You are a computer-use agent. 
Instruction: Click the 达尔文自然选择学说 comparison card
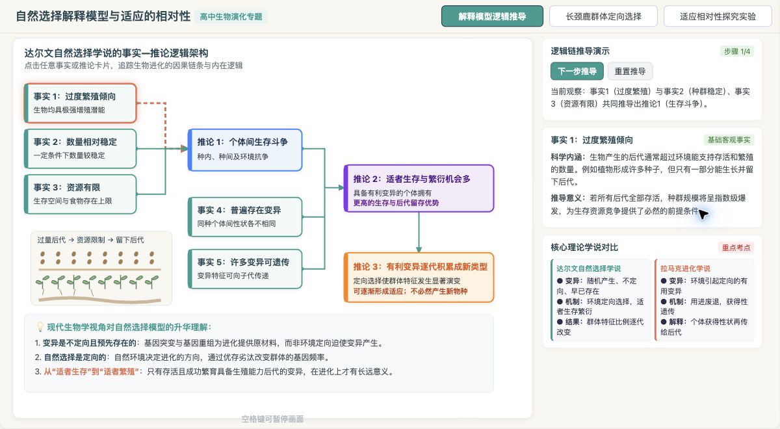pos(600,300)
